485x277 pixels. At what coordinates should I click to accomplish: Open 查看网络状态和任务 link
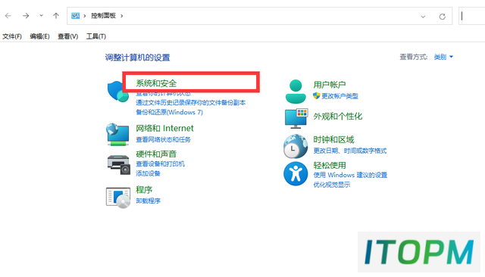point(164,139)
